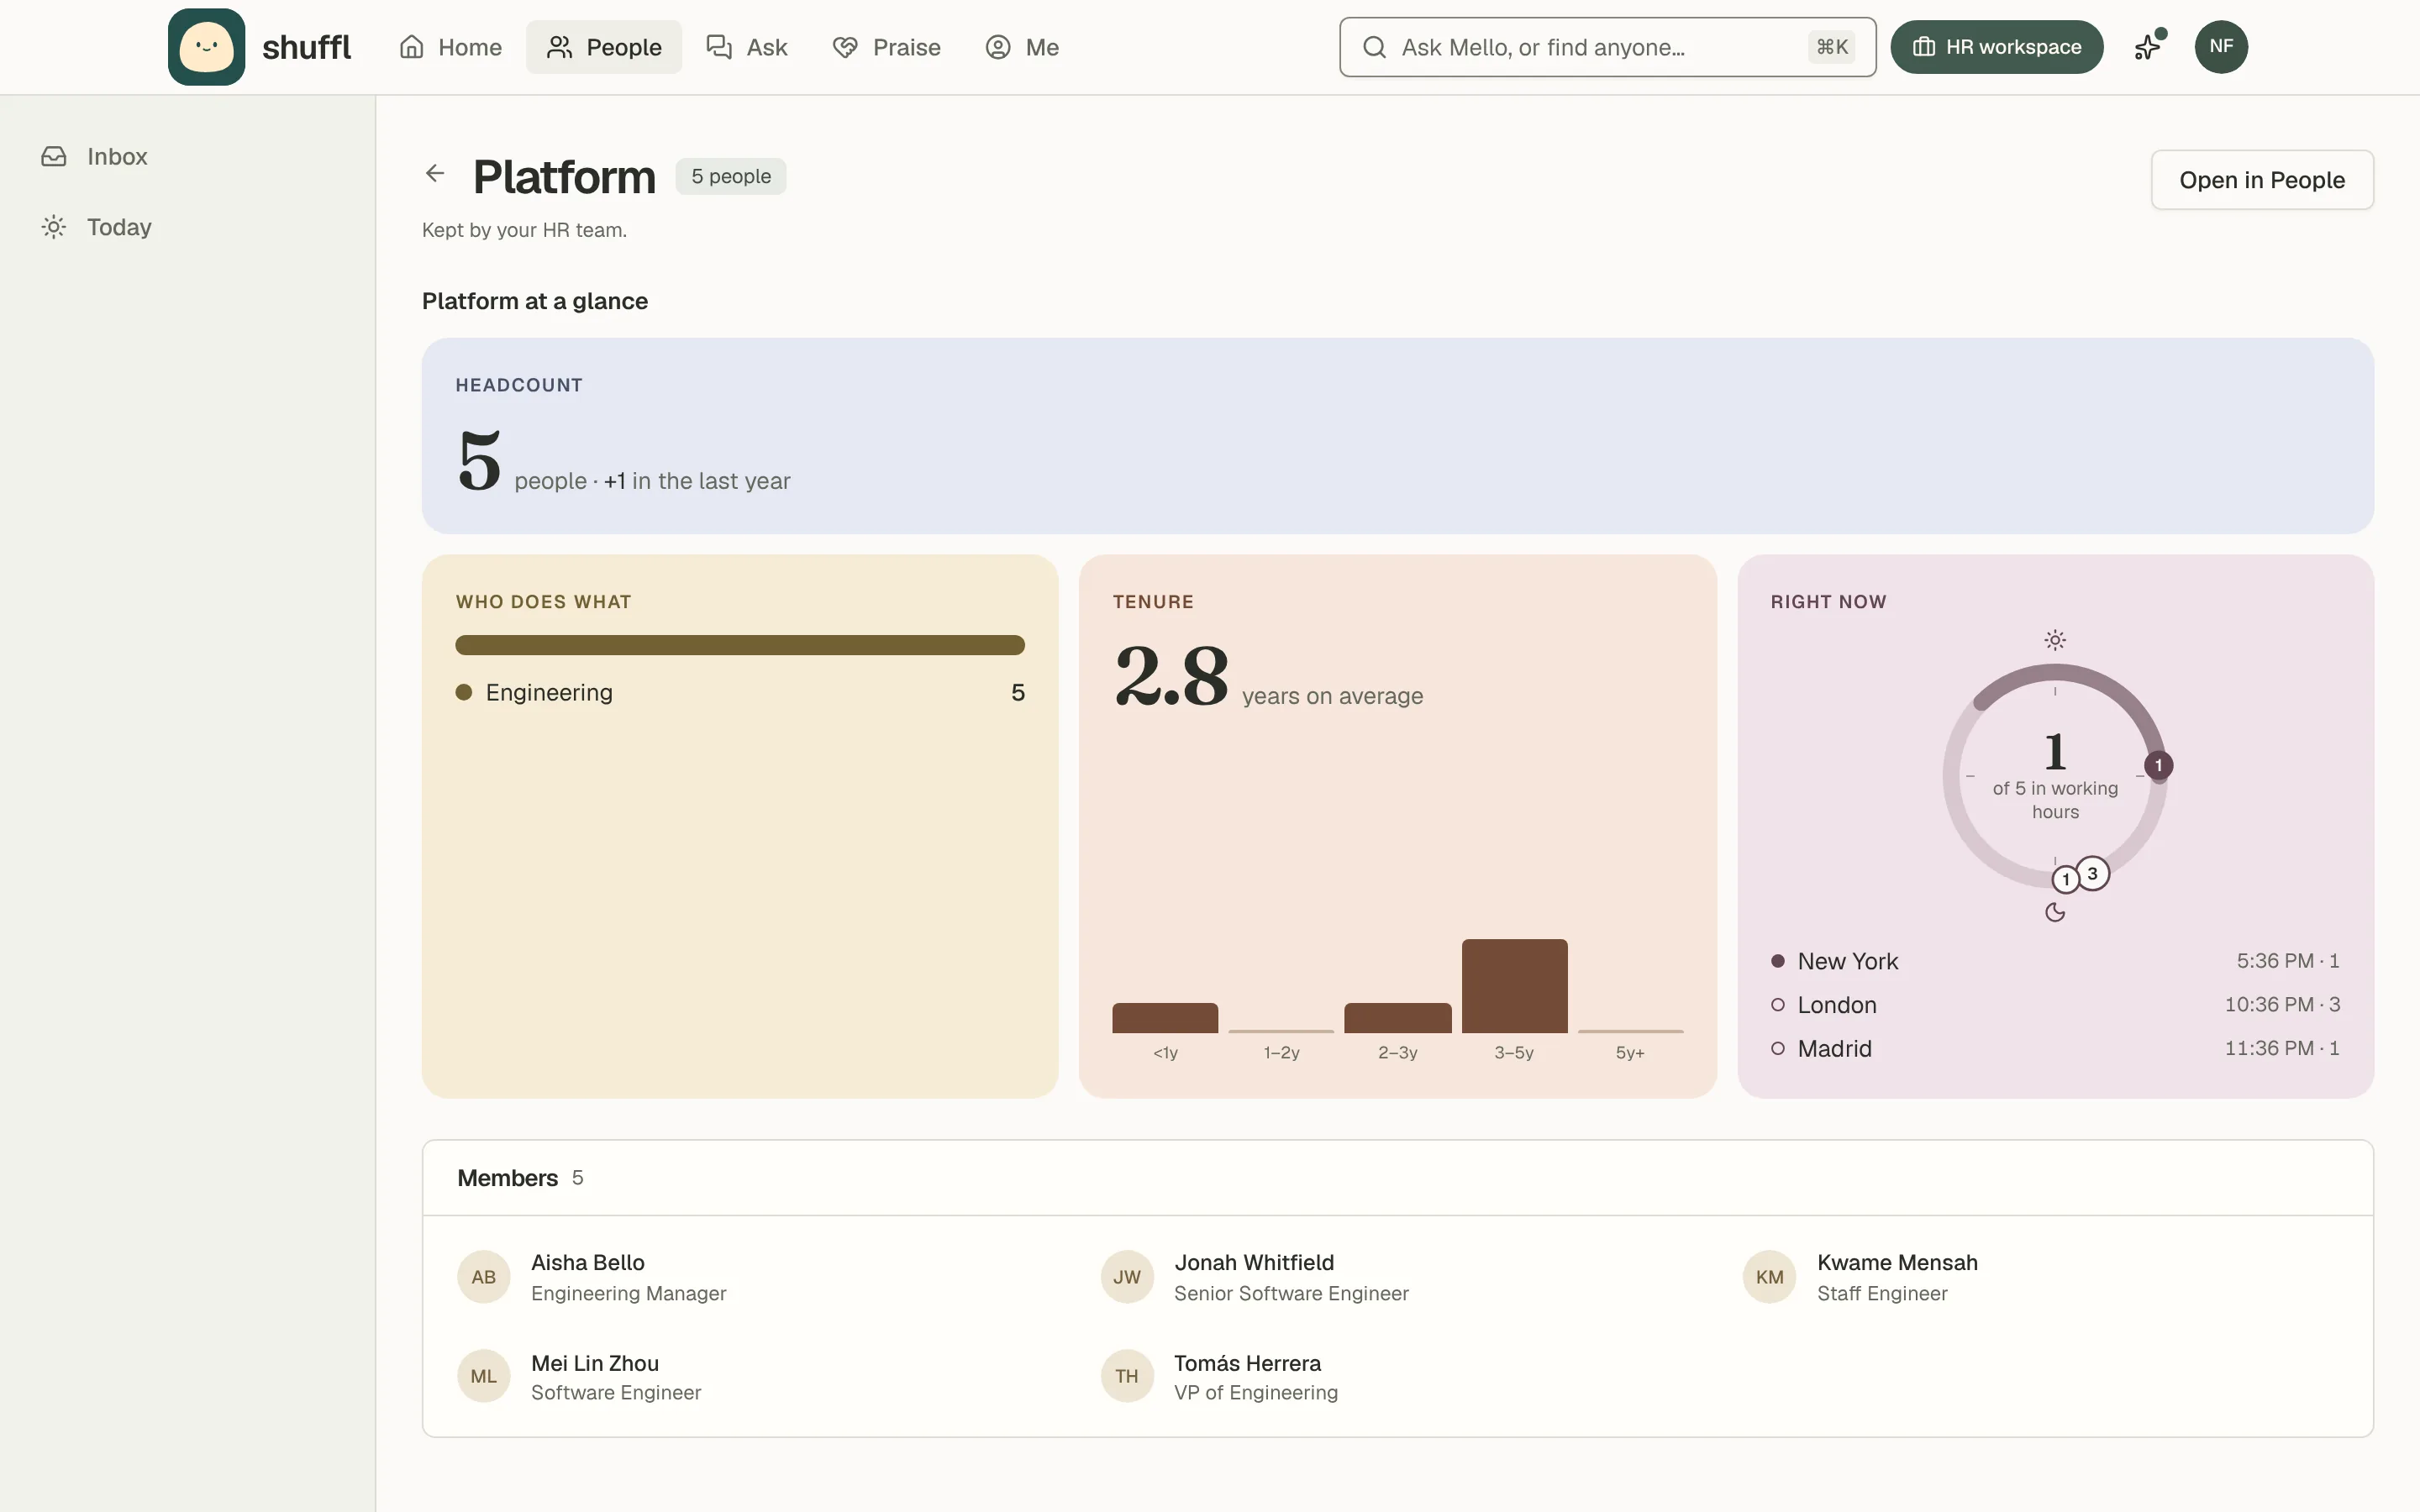Open Aisha Bello's AB avatar

[x=484, y=1277]
